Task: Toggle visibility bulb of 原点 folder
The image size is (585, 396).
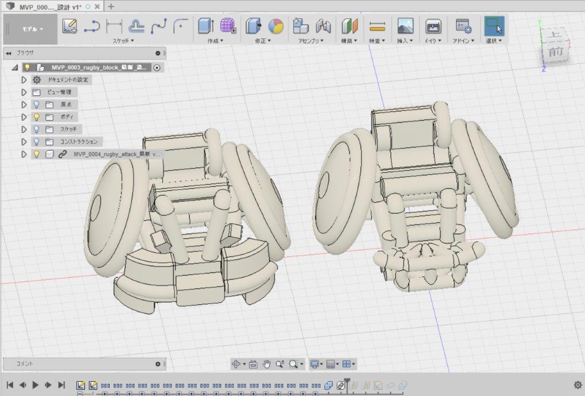Action: (x=37, y=105)
